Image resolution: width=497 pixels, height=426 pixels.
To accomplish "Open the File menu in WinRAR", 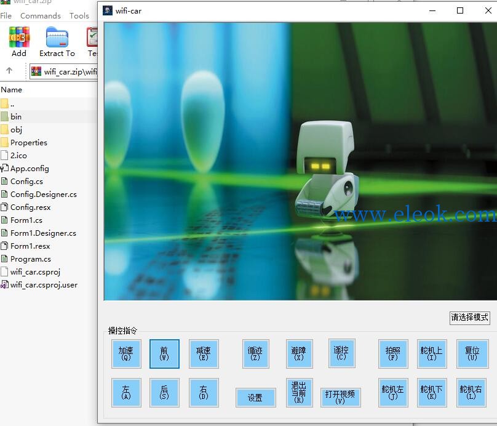I will (6, 15).
